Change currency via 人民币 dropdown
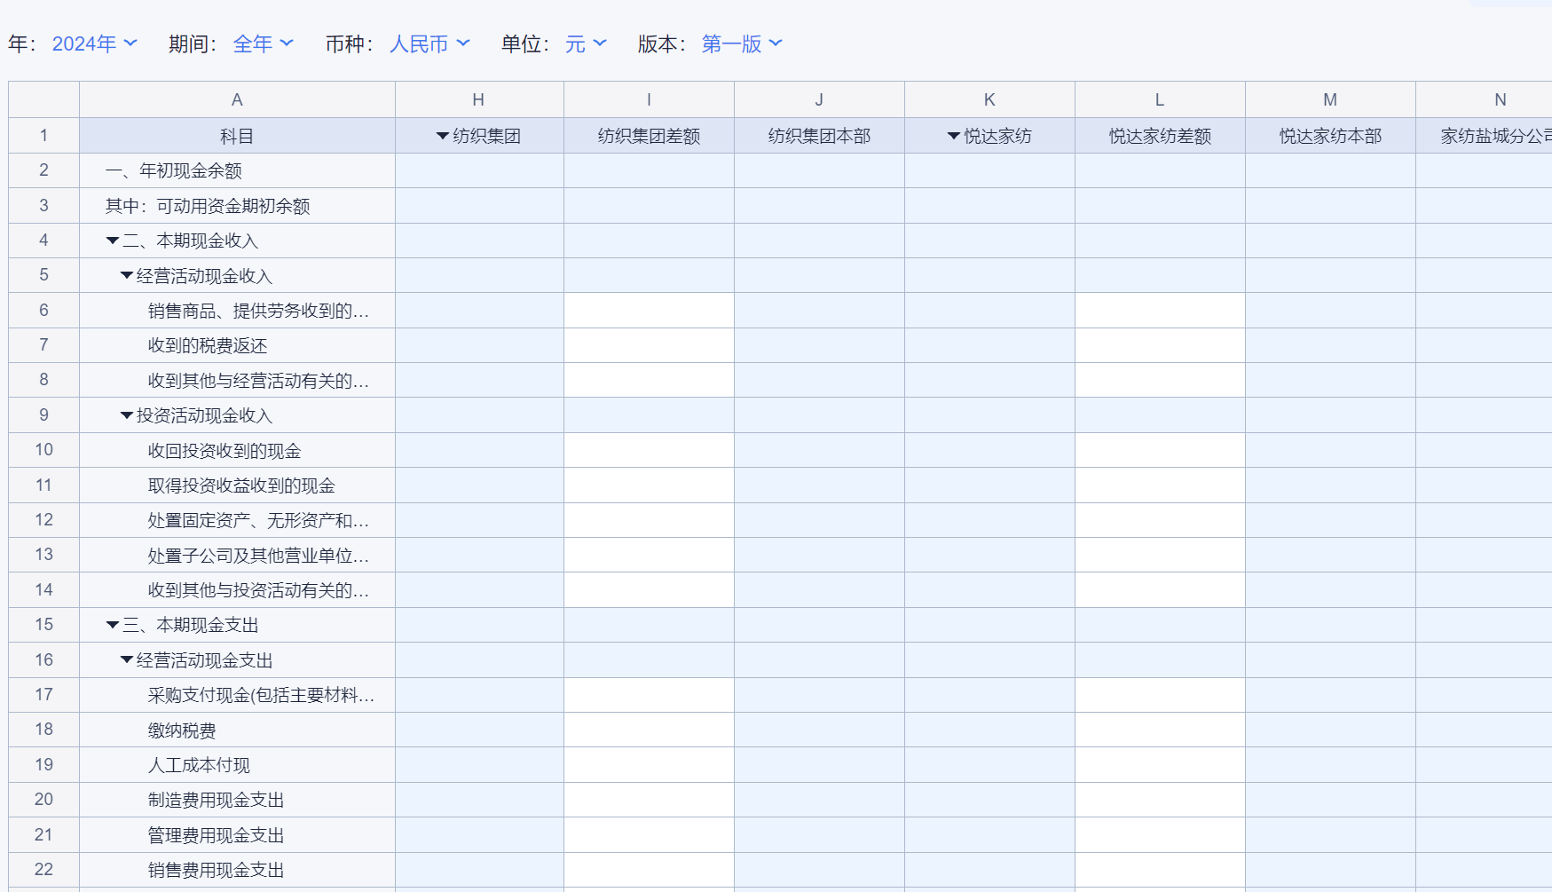This screenshot has width=1552, height=892. click(429, 43)
